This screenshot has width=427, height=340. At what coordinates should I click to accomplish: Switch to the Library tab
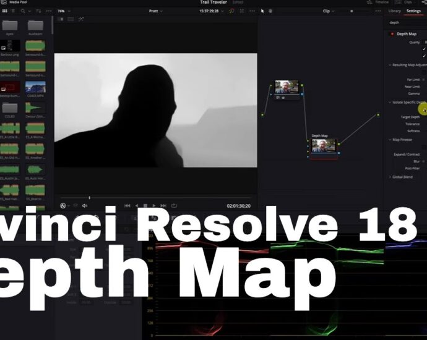pos(394,11)
